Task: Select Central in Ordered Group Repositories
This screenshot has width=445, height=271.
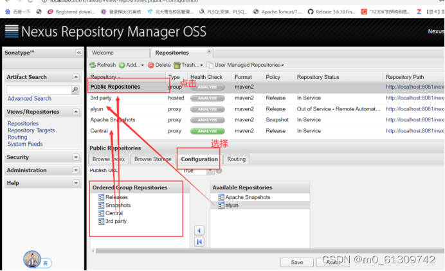Action: 111,213
